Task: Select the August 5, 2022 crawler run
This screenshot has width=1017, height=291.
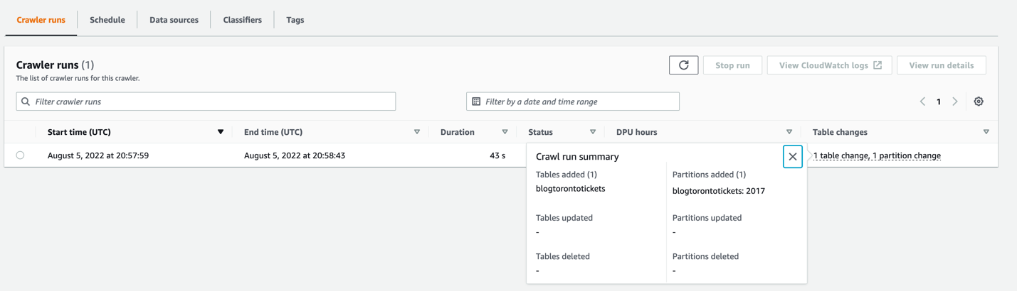Action: pos(20,155)
